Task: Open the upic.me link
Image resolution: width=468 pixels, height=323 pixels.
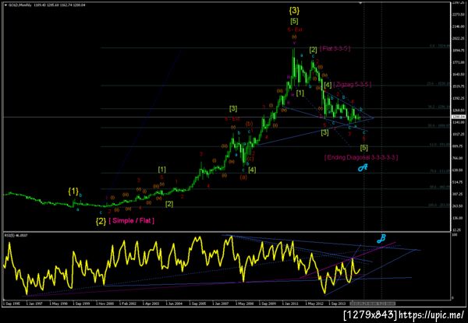Action: click(x=432, y=315)
